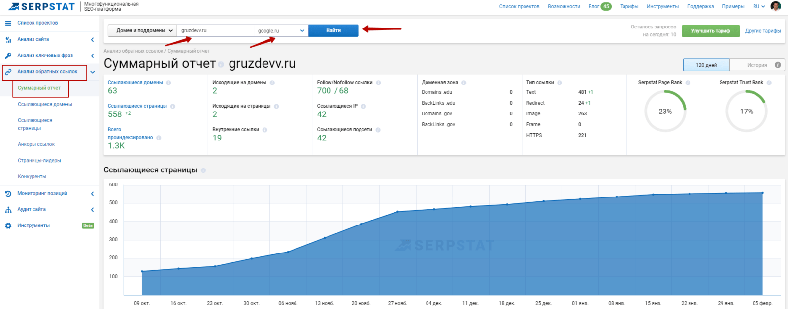Open the Другие тарифы link
This screenshot has width=788, height=309.
763,31
